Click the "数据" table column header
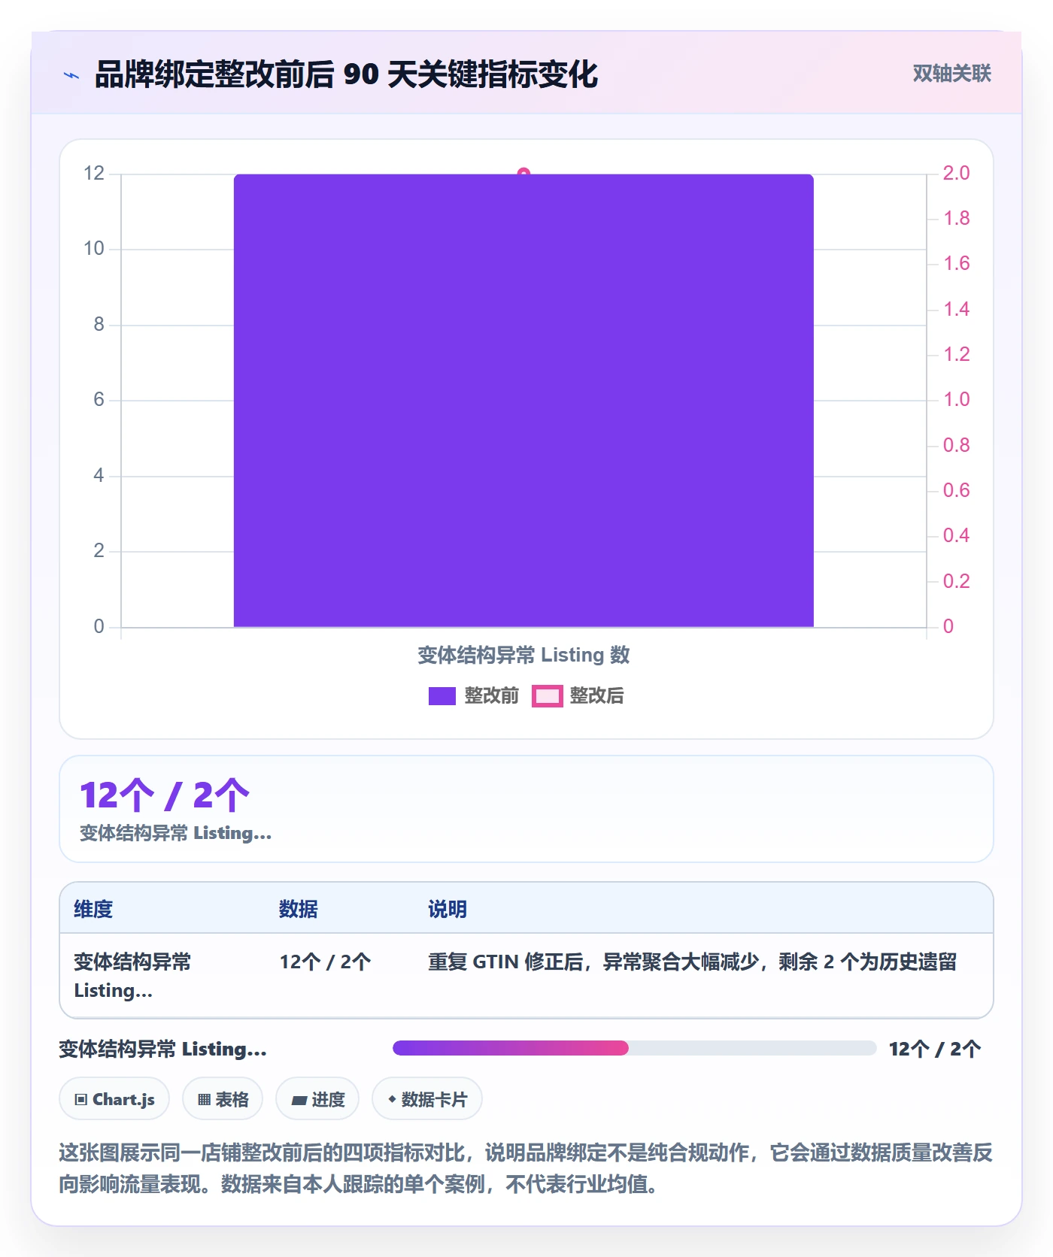Image resolution: width=1053 pixels, height=1257 pixels. [x=299, y=909]
